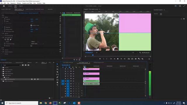The image size is (187, 105).
Task: Select the Track Select Forward tool
Action: pyautogui.click(x=57, y=67)
